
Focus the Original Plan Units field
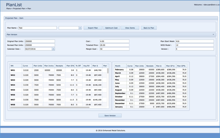40,42
